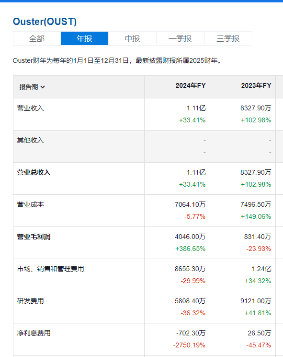This screenshot has height=357, width=283.
Task: Click the +149.06% change value
Action: [x=256, y=216]
